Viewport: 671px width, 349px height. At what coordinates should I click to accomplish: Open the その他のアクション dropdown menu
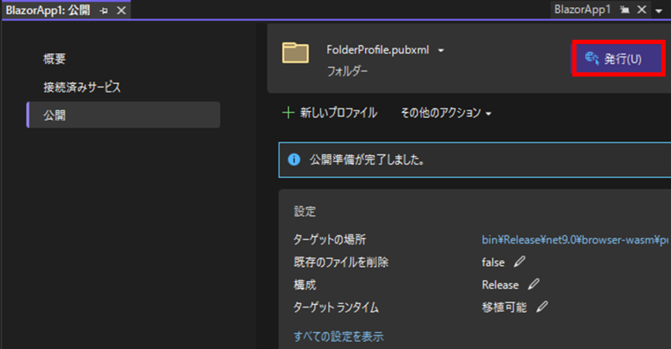(446, 113)
